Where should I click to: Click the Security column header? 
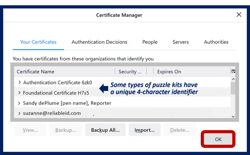[130, 72]
